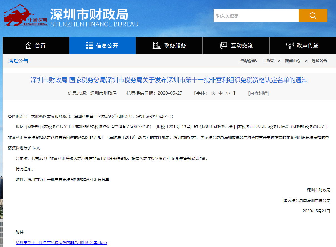Set font size to 小

point(228,93)
